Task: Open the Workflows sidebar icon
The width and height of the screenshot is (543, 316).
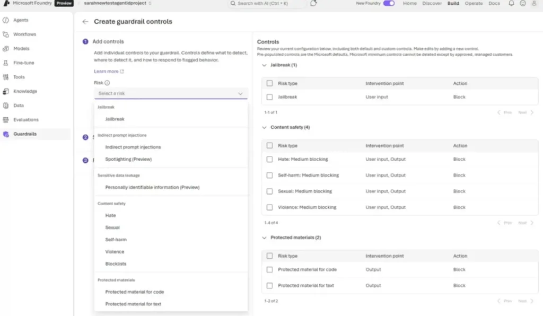Action: click(5, 34)
